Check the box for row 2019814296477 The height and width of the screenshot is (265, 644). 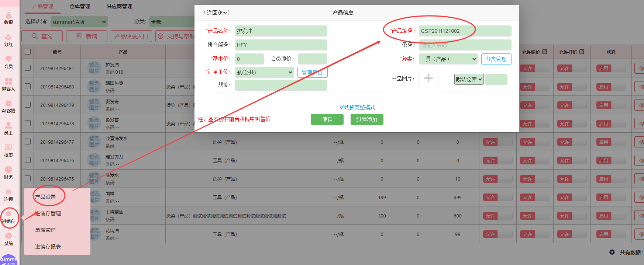[x=28, y=142]
